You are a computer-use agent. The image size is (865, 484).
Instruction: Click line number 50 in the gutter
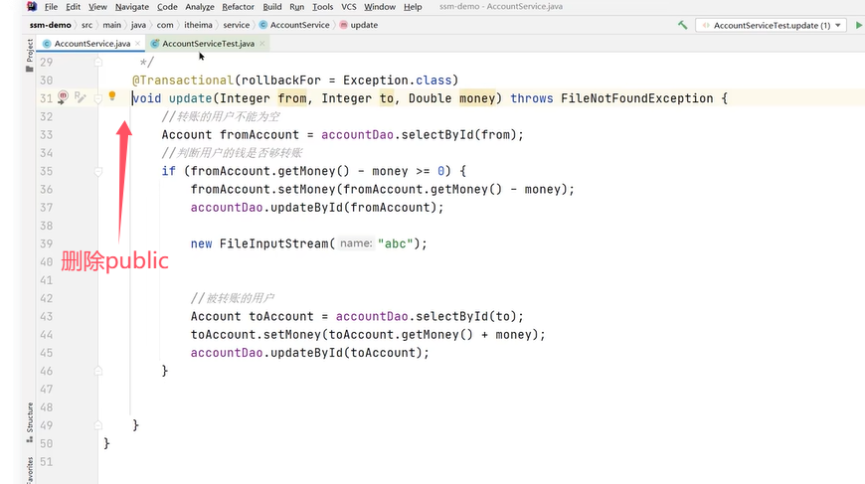[x=47, y=444]
